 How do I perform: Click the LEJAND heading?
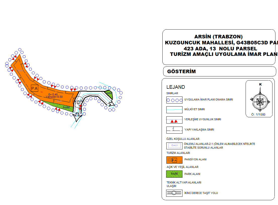click(x=176, y=87)
